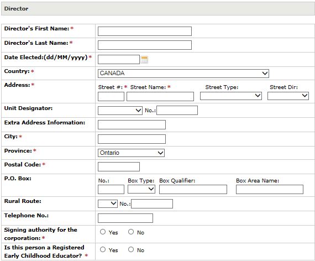Click the "P.O. Box:" label
This screenshot has width=315, height=261.
click(x=18, y=179)
